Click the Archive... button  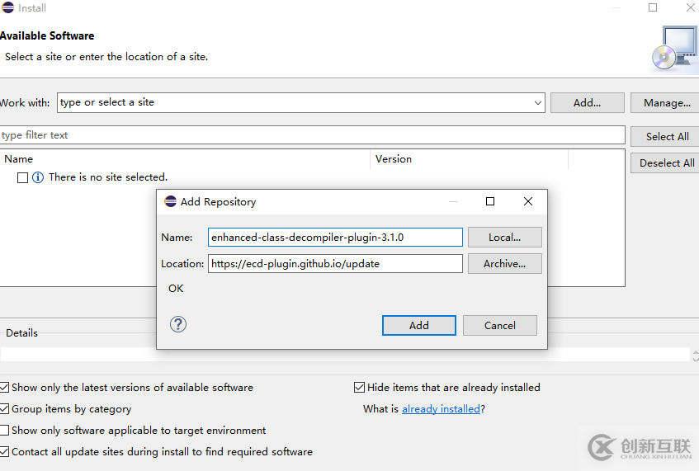click(x=504, y=264)
